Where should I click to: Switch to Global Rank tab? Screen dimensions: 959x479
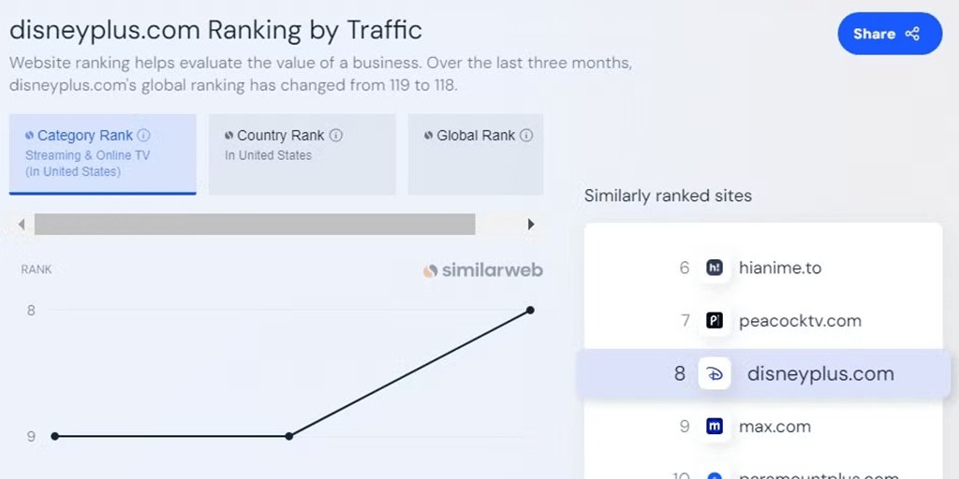pyautogui.click(x=476, y=154)
